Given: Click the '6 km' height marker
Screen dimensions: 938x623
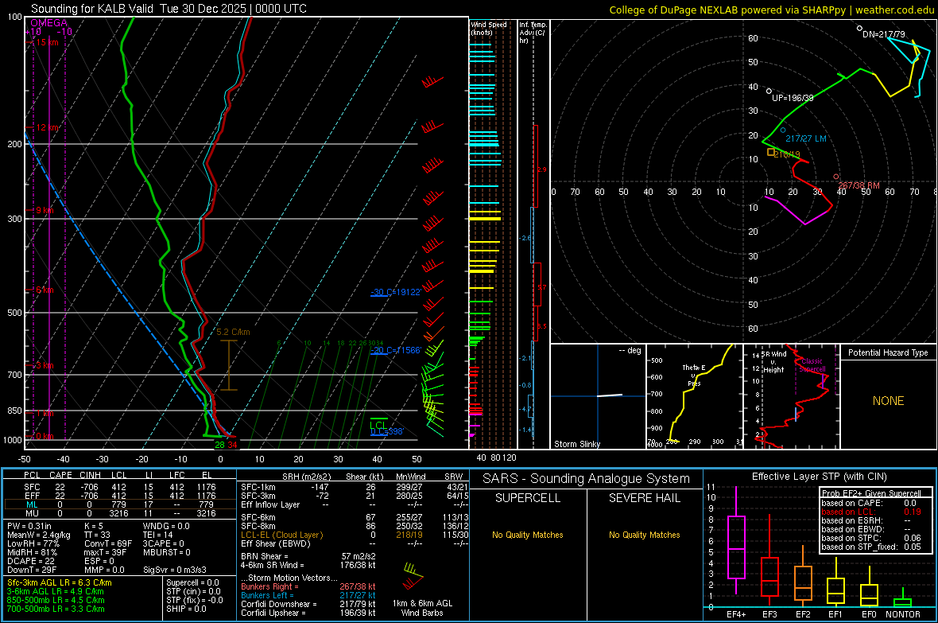Looking at the screenshot, I should [x=45, y=290].
